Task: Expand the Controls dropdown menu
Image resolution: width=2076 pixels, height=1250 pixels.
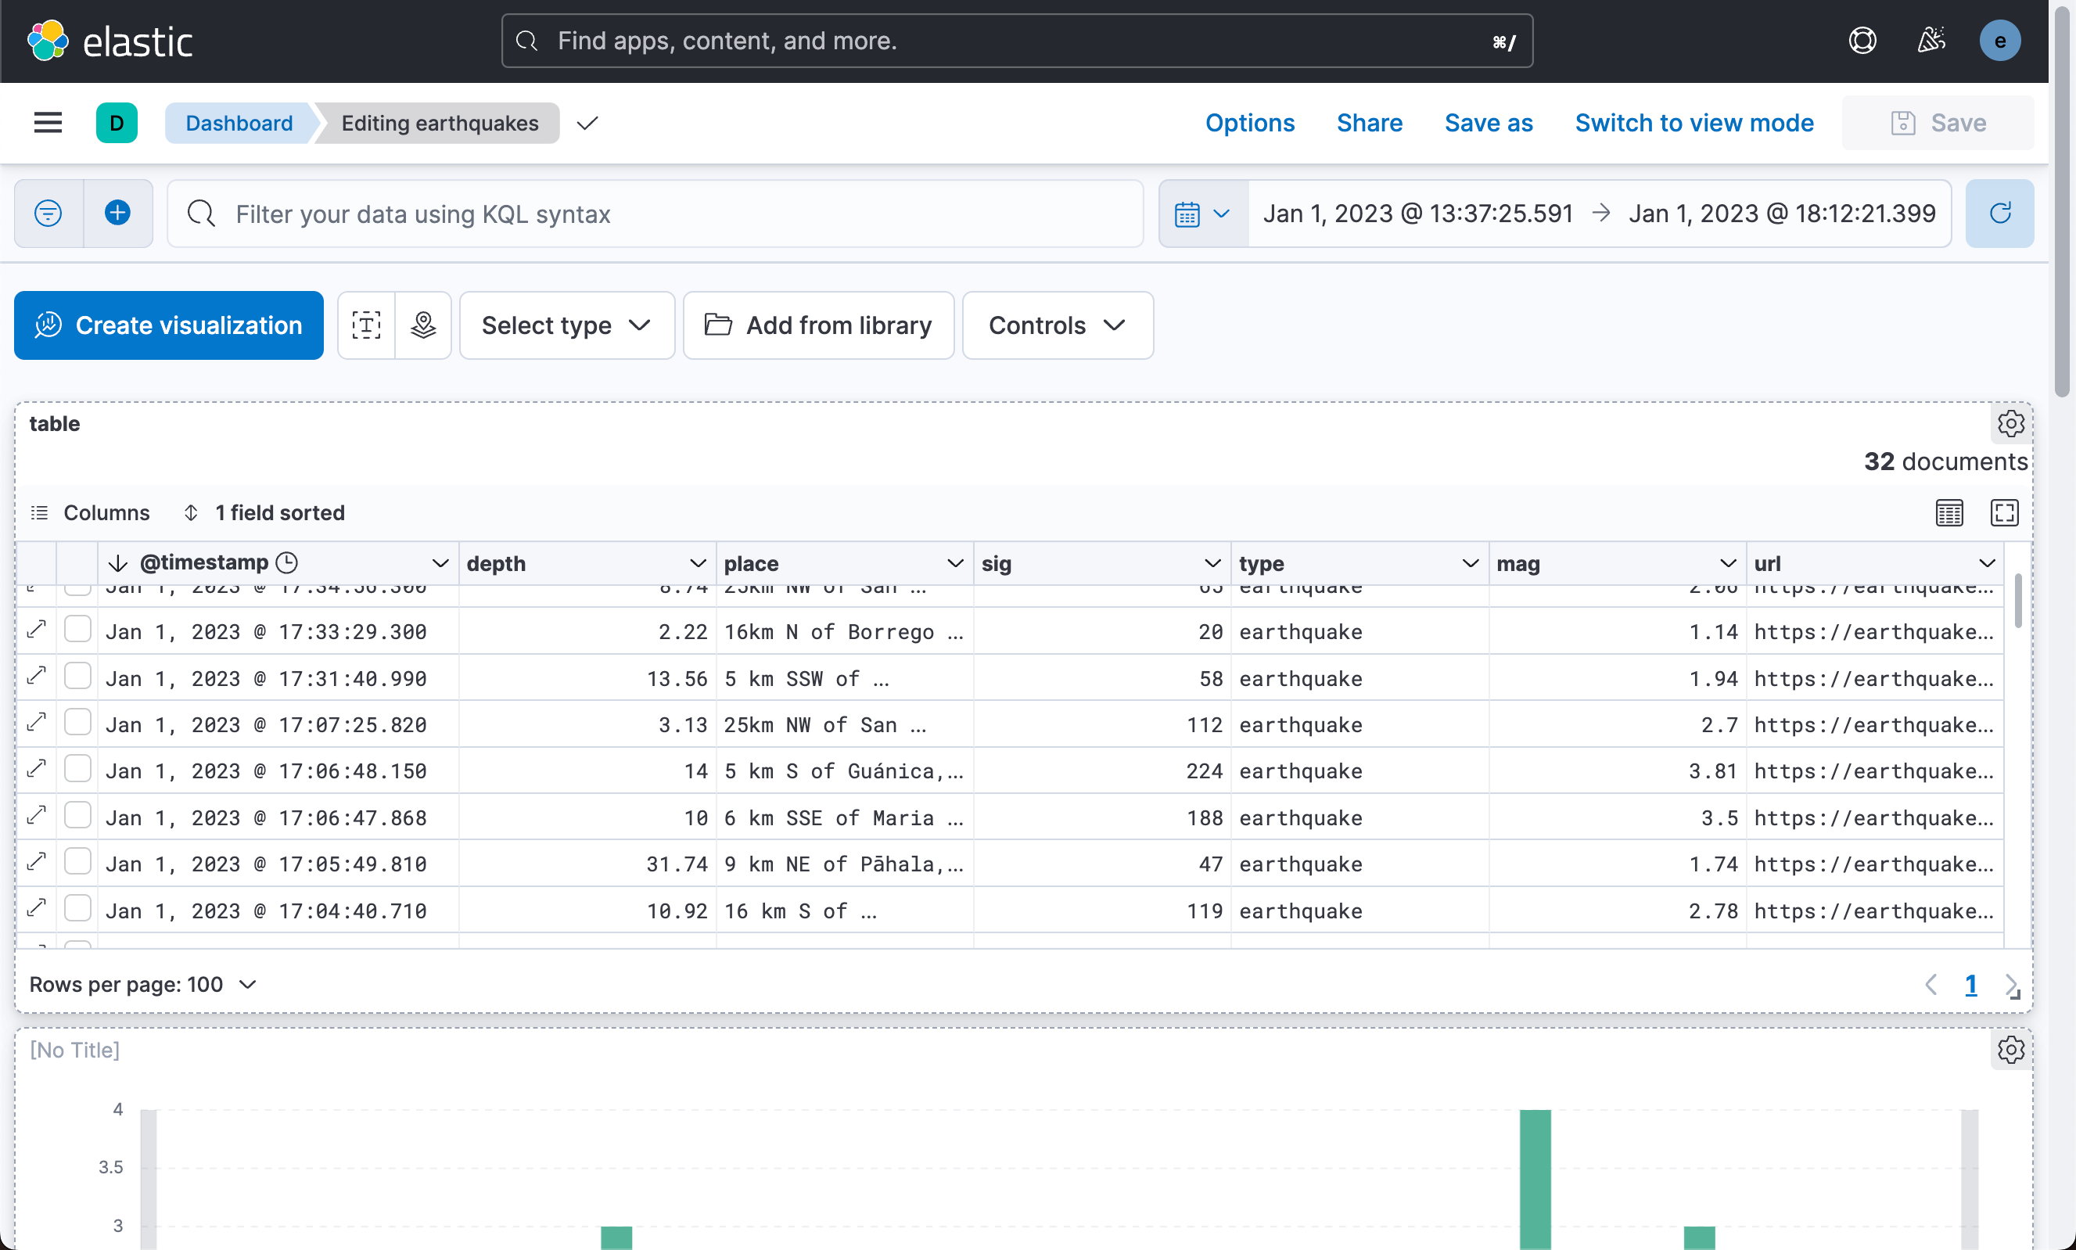Action: [x=1057, y=325]
